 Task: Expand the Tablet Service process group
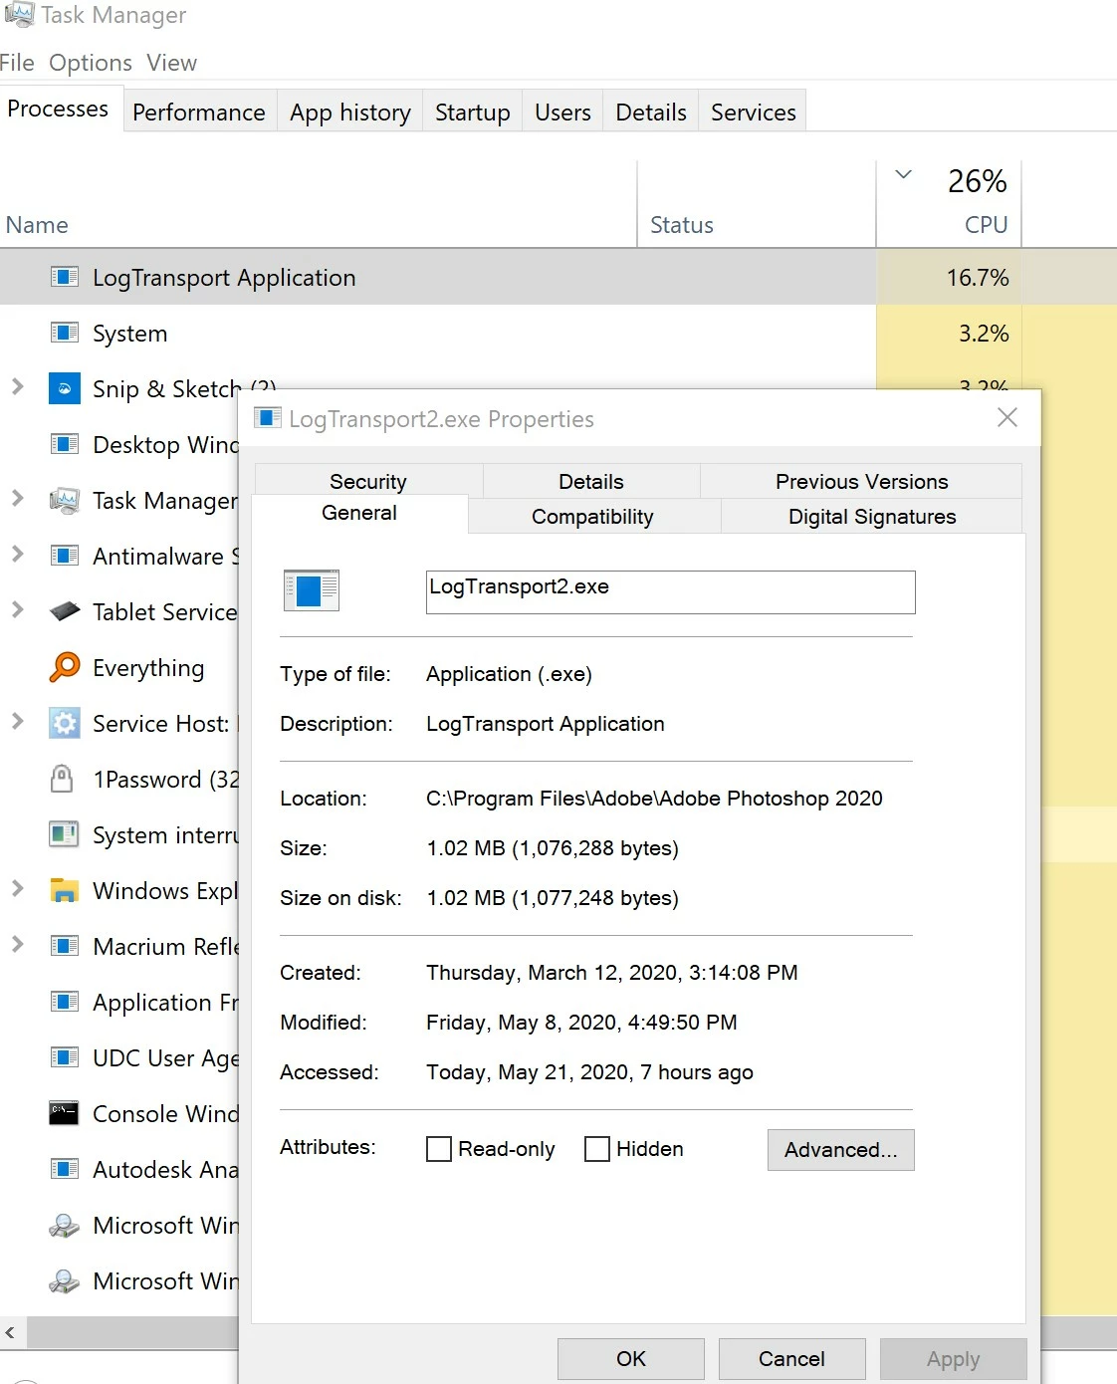tap(17, 609)
